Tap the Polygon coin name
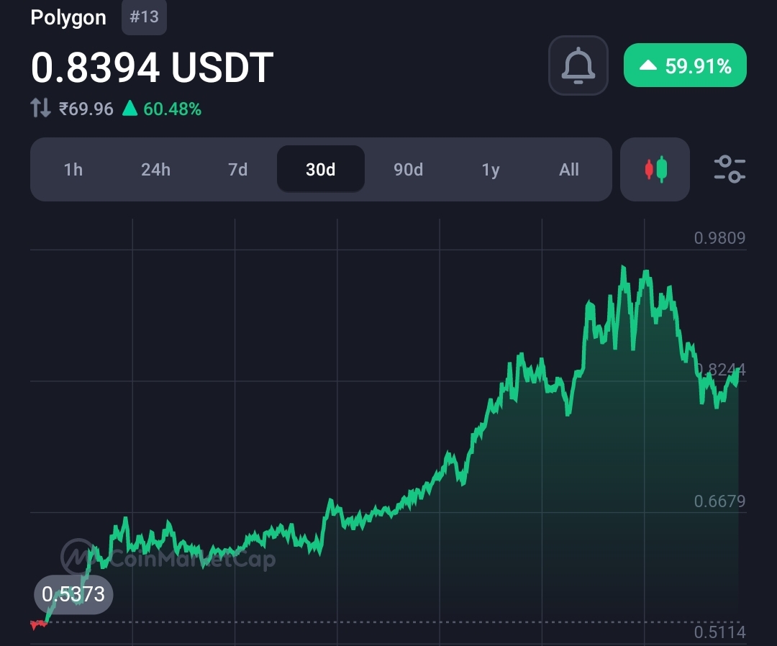 pos(68,17)
